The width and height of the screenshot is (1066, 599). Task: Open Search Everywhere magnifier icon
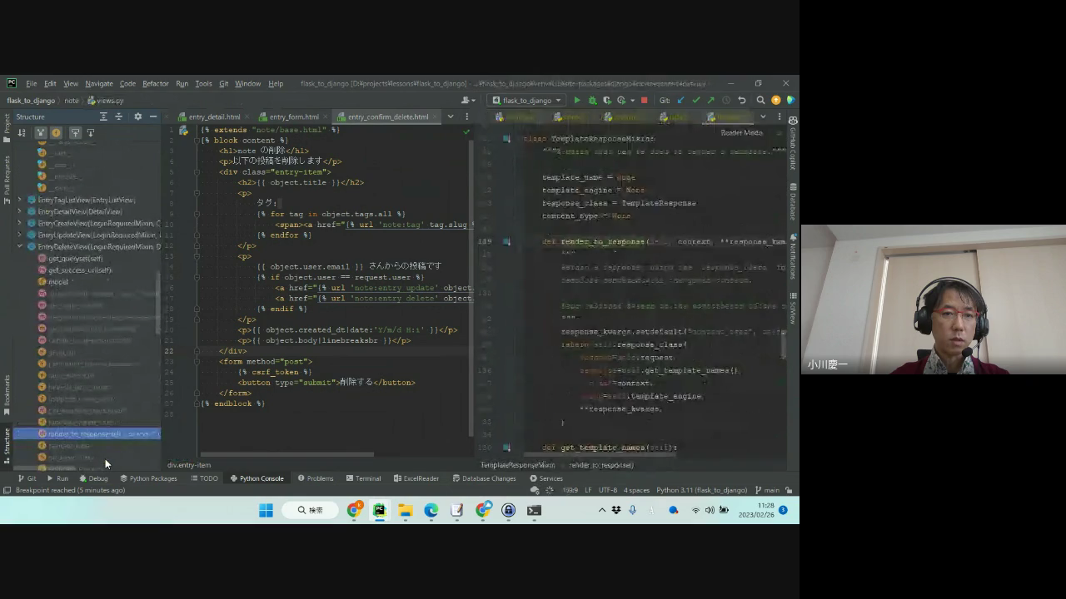pos(760,101)
